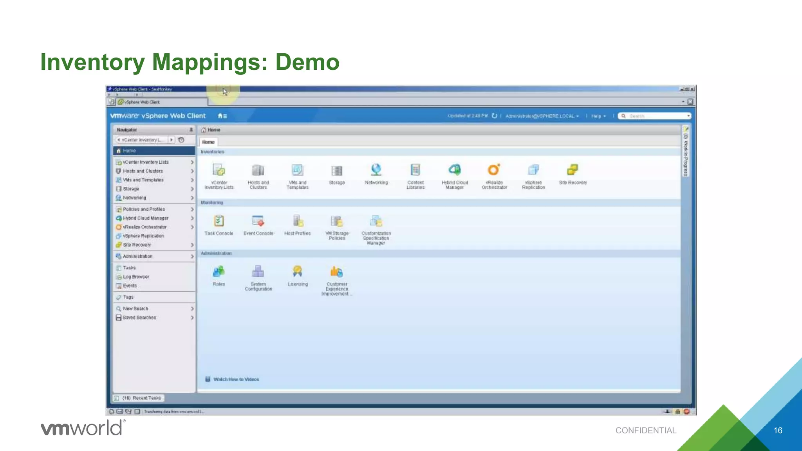
Task: Open the Host Profiles icon
Action: tap(298, 221)
